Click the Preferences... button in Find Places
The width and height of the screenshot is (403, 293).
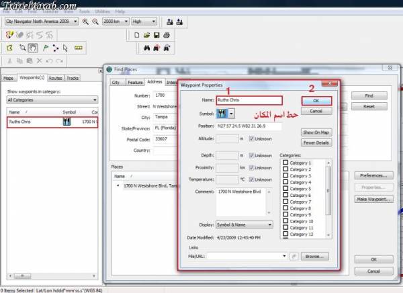pyautogui.click(x=373, y=175)
